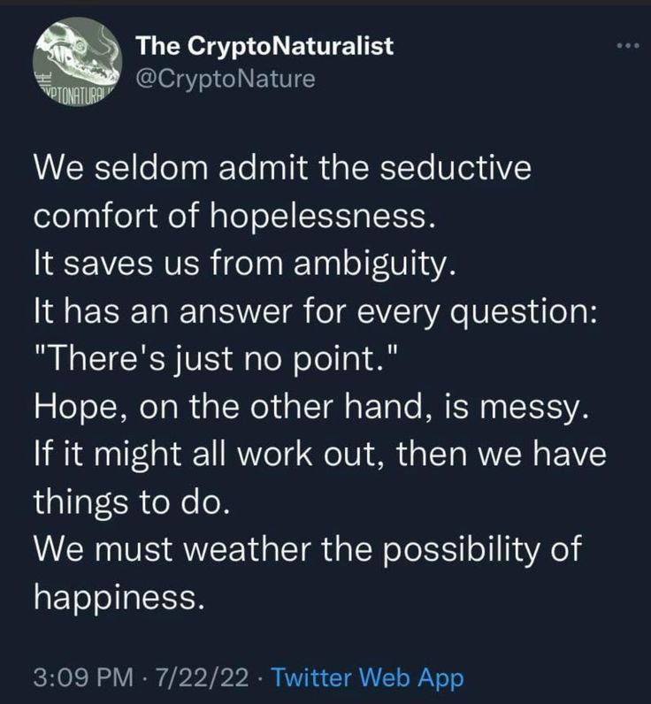651x704 pixels.
Task: Click the line "If it might all work out"
Action: (x=320, y=454)
